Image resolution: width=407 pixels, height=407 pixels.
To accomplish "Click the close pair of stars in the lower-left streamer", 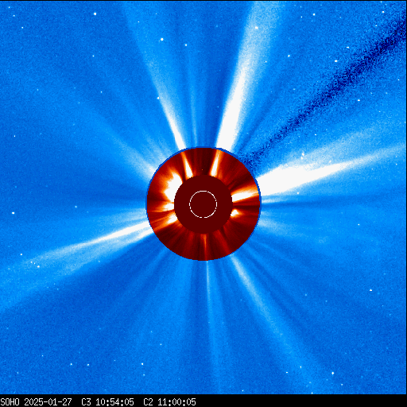I will 33,263.
